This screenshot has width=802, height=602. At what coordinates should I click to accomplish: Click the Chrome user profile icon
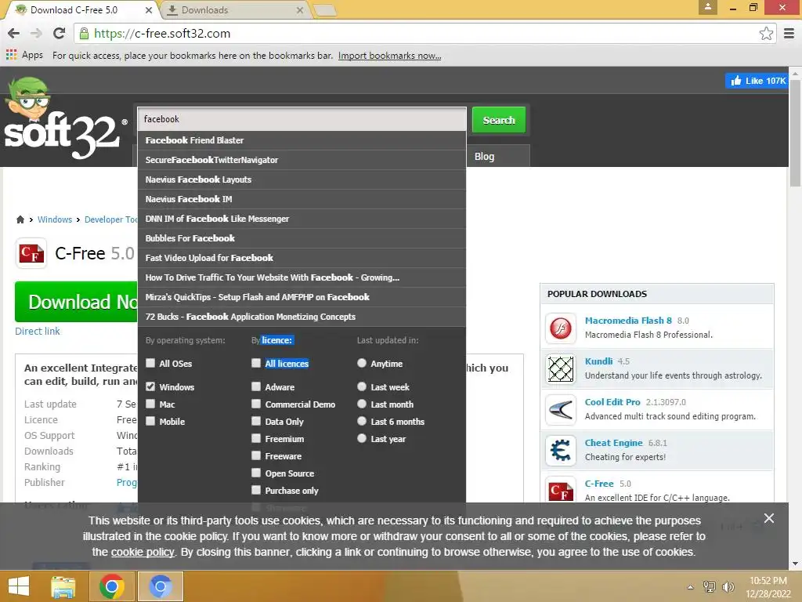coord(708,7)
